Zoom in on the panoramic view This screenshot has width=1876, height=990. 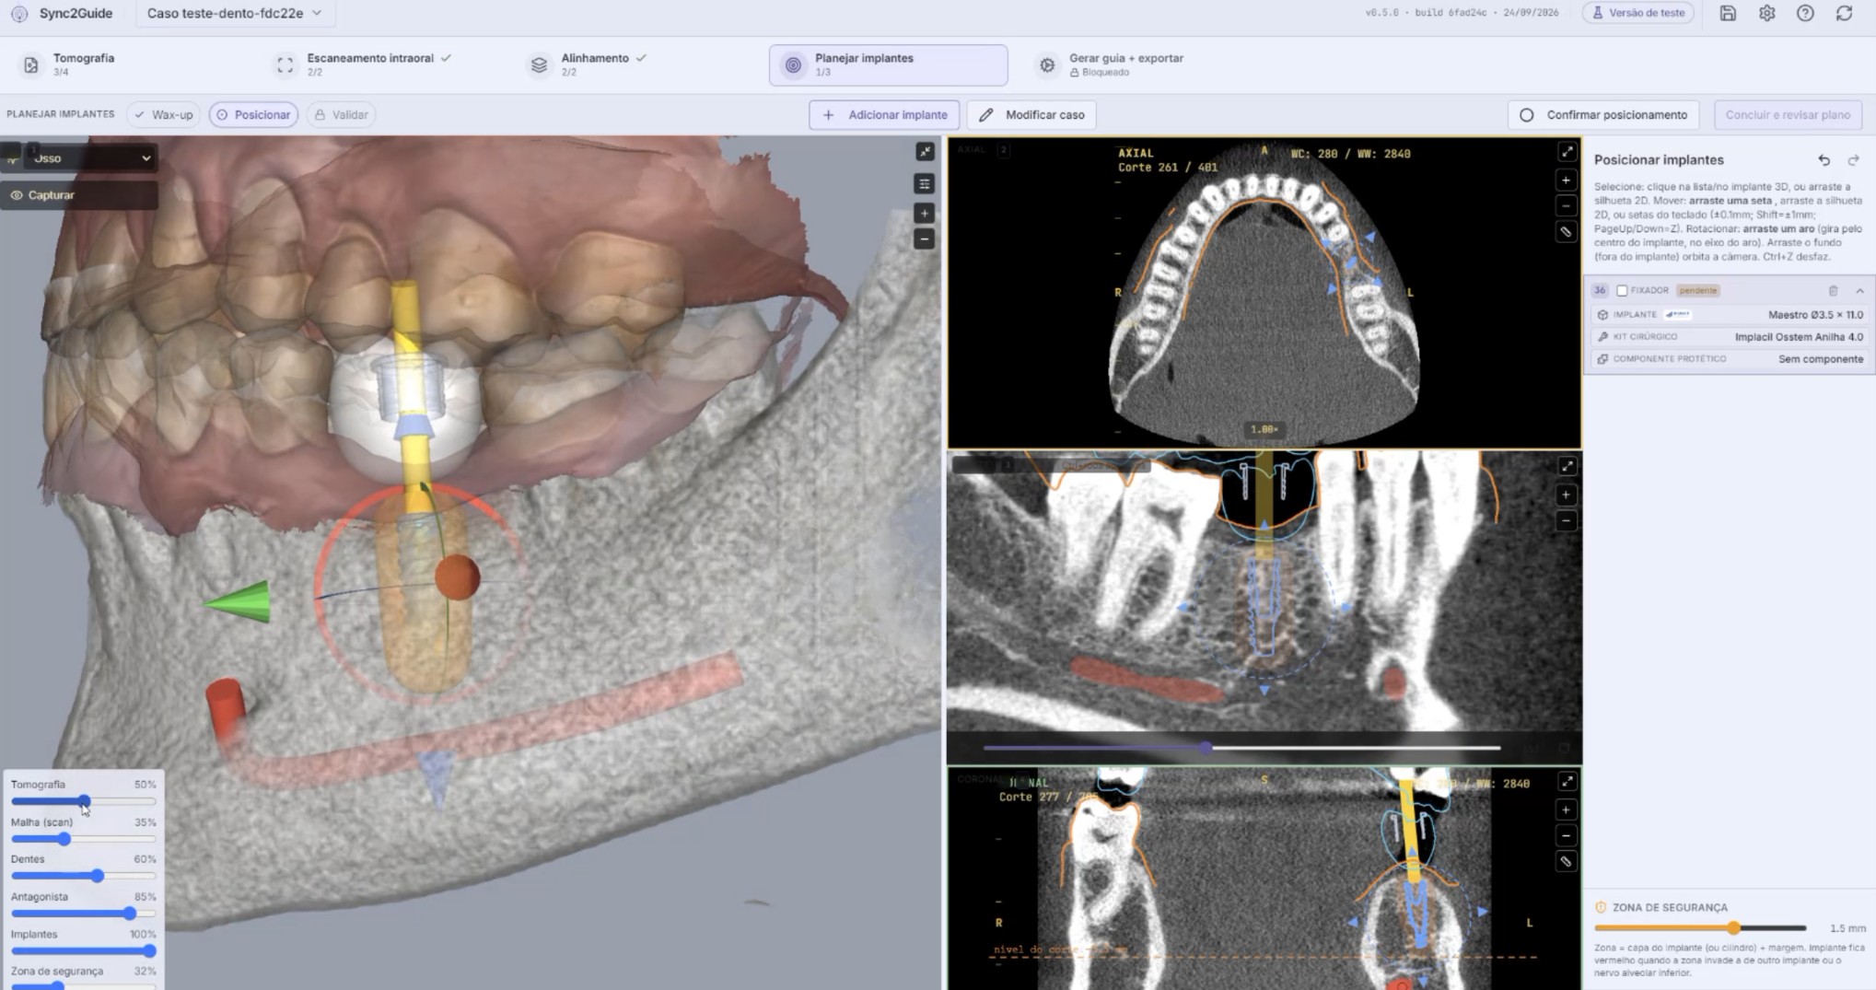point(1566,495)
